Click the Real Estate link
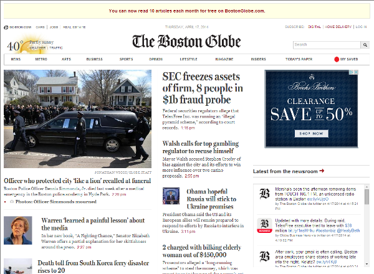The height and width of the screenshot is (274, 374). (74, 27)
